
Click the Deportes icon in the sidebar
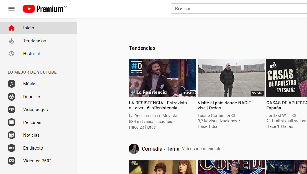11,96
